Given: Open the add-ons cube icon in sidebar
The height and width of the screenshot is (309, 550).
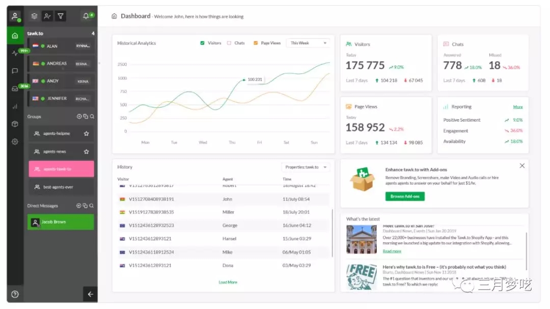Looking at the screenshot, I should click(15, 124).
